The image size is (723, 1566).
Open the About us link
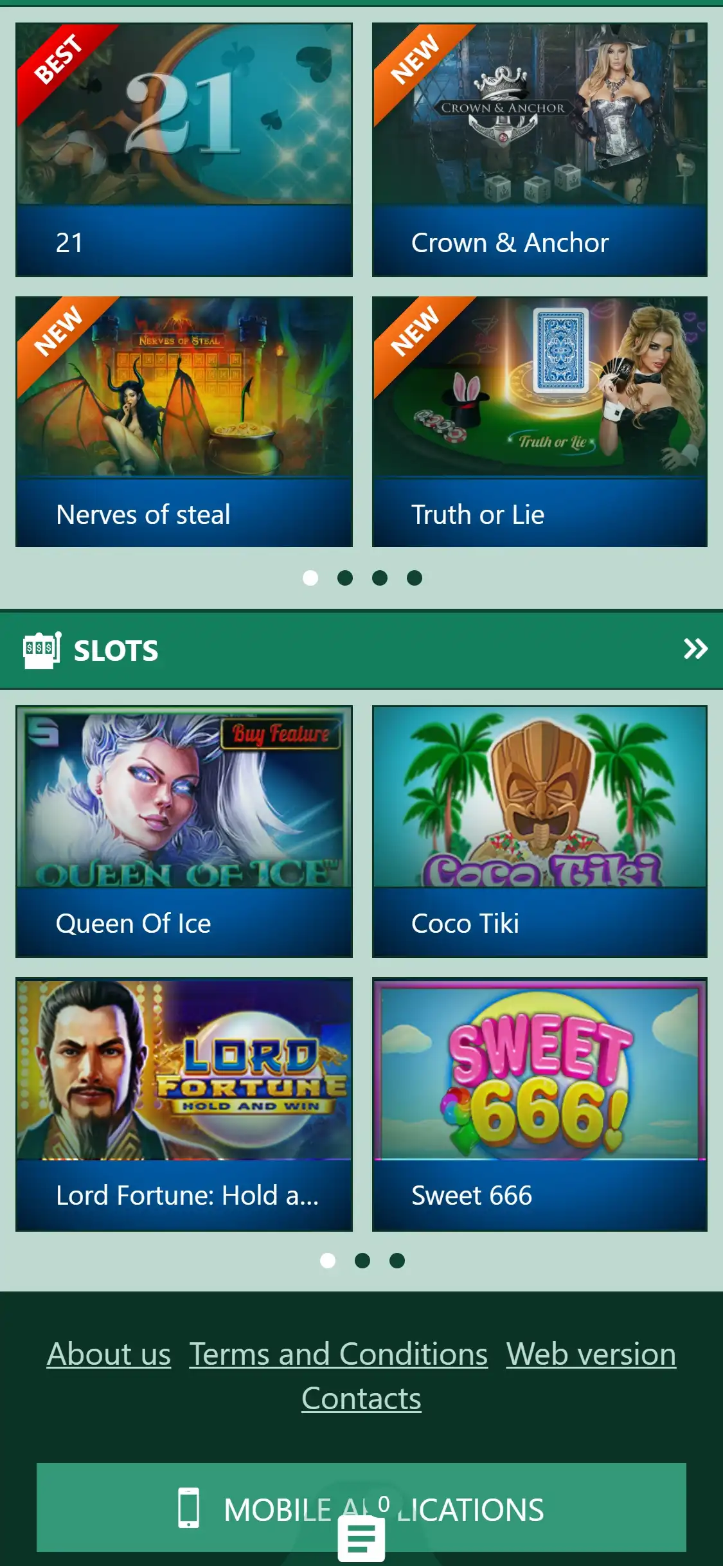tap(109, 1354)
